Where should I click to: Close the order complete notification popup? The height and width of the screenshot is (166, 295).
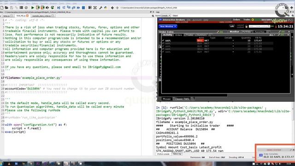tap(294, 150)
